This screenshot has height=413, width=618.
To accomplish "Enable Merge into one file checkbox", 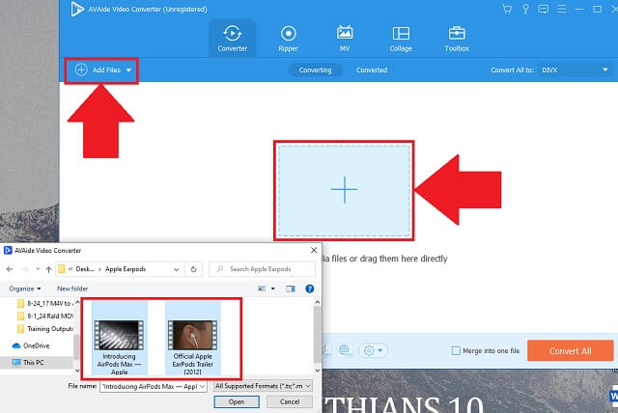I will tap(457, 350).
